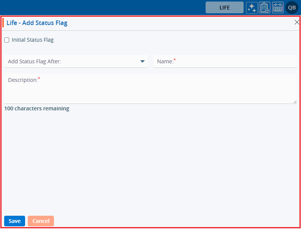Enable the Initial Status Flag checkbox
The width and height of the screenshot is (301, 229).
point(7,40)
